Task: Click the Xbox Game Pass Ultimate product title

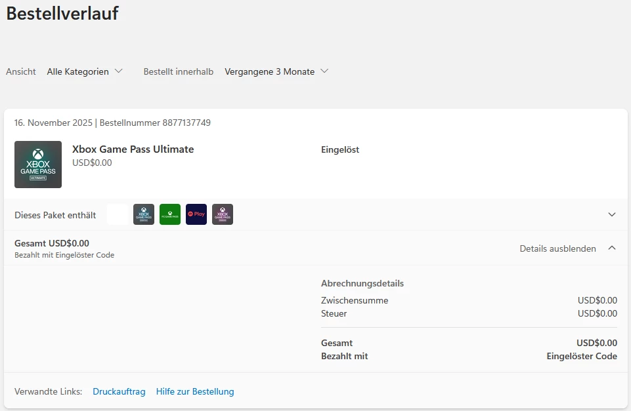Action: pos(133,149)
